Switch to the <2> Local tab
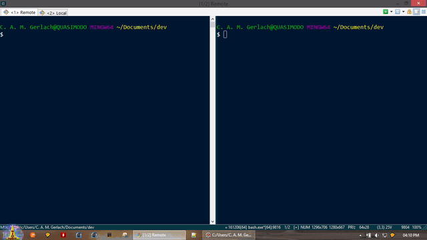The image size is (427, 240). (x=53, y=13)
